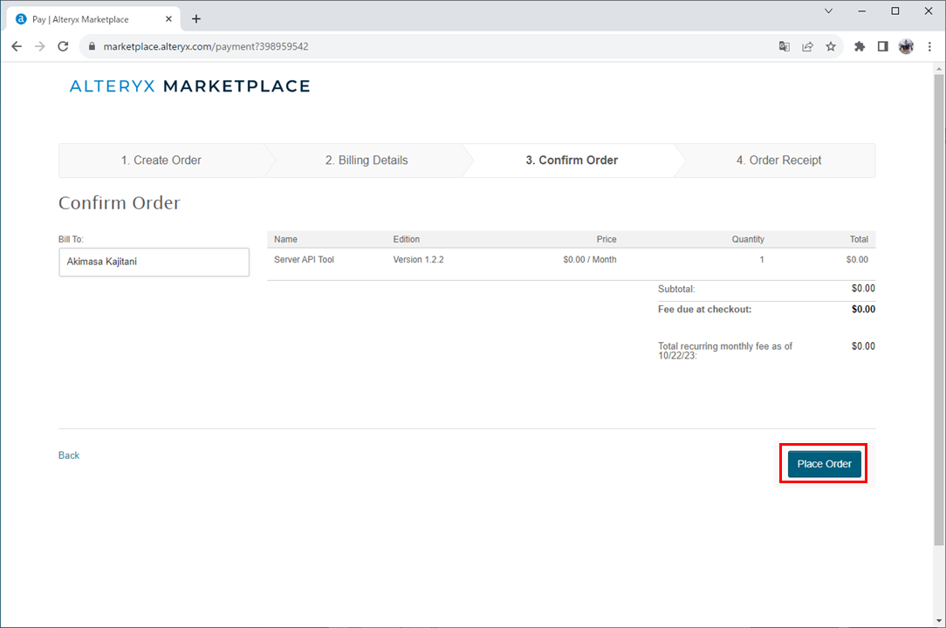Bookmark this page with the star icon
This screenshot has height=628, width=946.
(831, 46)
